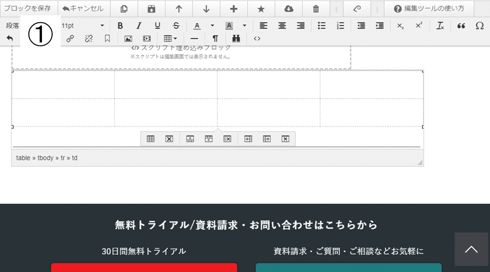The height and width of the screenshot is (272, 490).
Task: Apply subscript formatting
Action: (400, 26)
